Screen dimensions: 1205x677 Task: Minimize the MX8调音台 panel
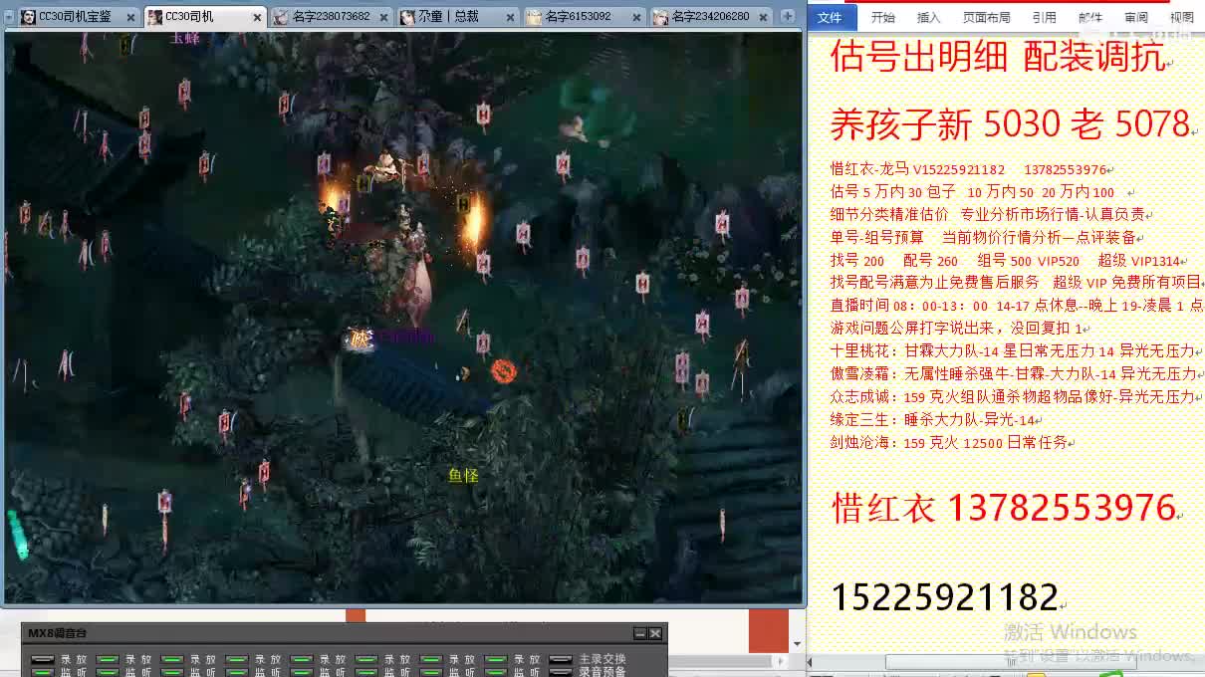639,633
